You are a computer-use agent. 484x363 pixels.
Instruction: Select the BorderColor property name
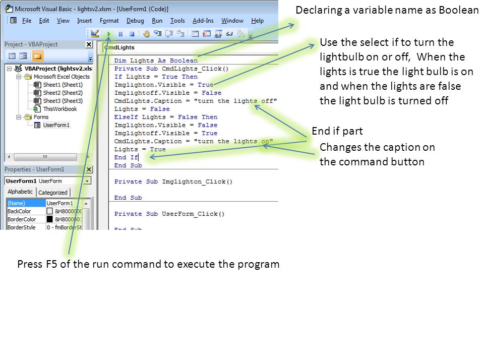point(22,219)
